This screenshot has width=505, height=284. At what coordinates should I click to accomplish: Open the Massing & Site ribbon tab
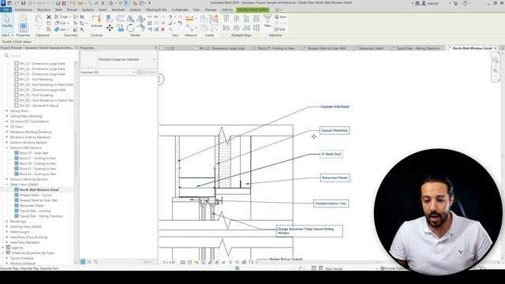point(156,9)
